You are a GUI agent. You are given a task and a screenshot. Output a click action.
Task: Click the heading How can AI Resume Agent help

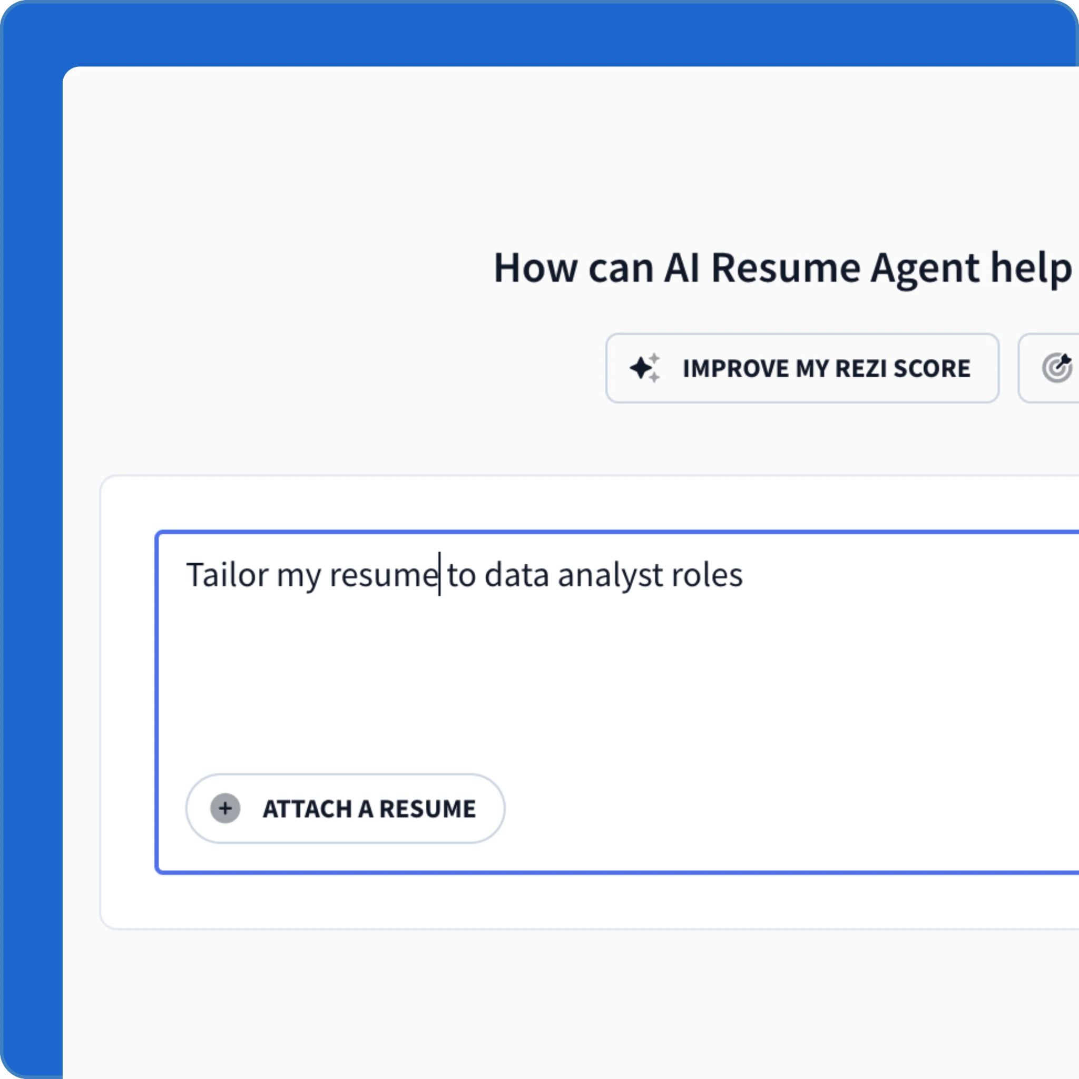point(782,268)
